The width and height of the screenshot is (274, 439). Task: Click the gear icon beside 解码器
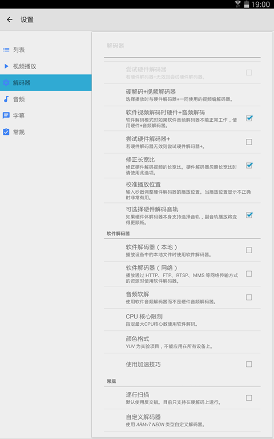[6, 82]
